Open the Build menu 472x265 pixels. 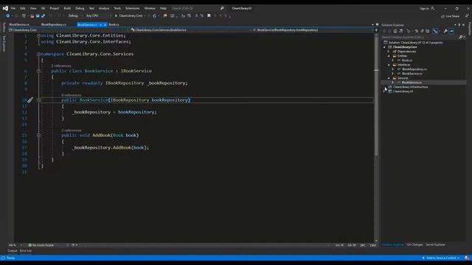point(67,8)
